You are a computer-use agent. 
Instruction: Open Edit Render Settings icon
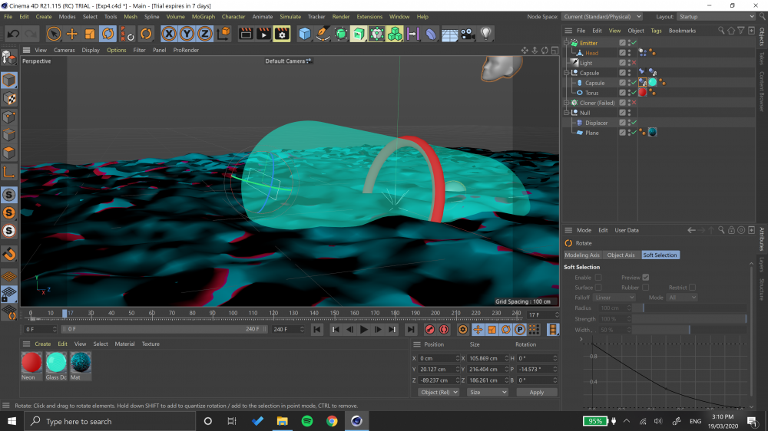(x=282, y=34)
